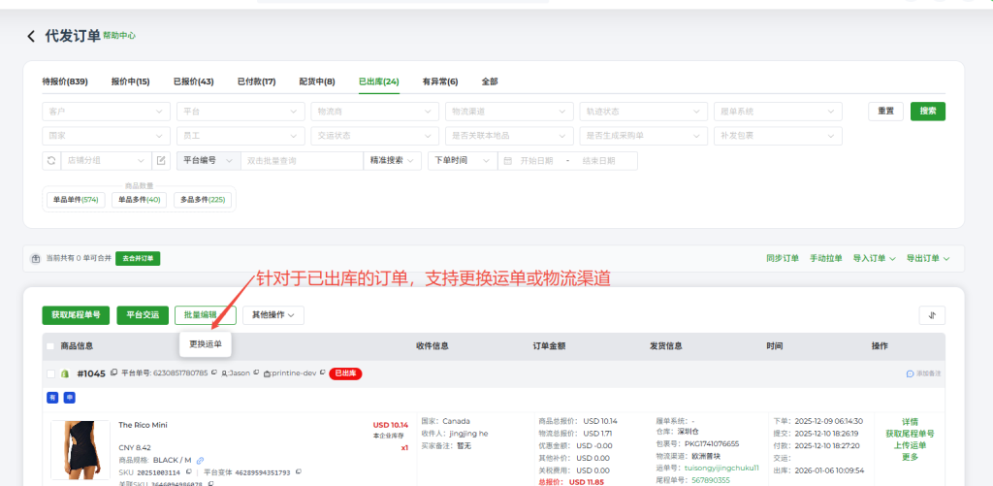Click the green 搜索 button
The height and width of the screenshot is (486, 993).
pos(927,112)
